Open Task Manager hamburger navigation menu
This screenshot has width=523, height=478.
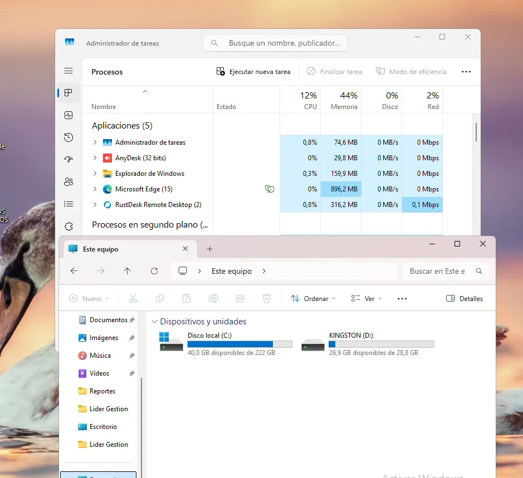pos(69,71)
